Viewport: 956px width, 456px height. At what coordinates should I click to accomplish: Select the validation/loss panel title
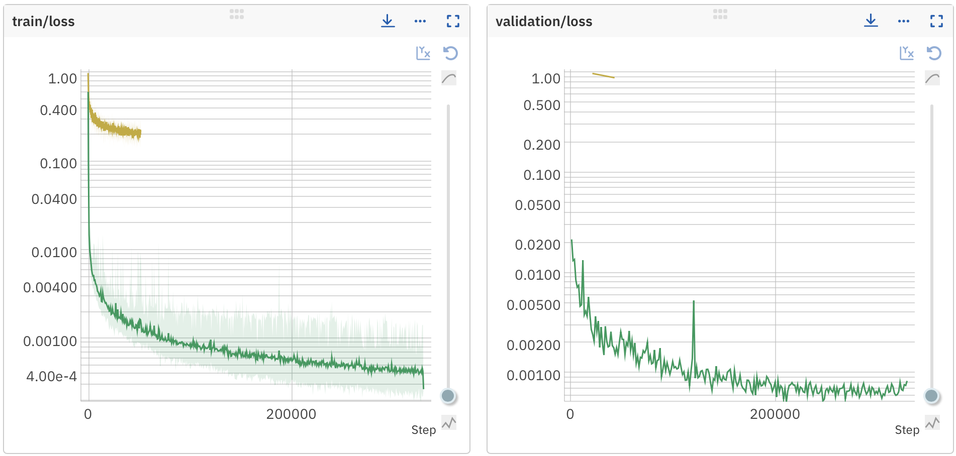543,21
